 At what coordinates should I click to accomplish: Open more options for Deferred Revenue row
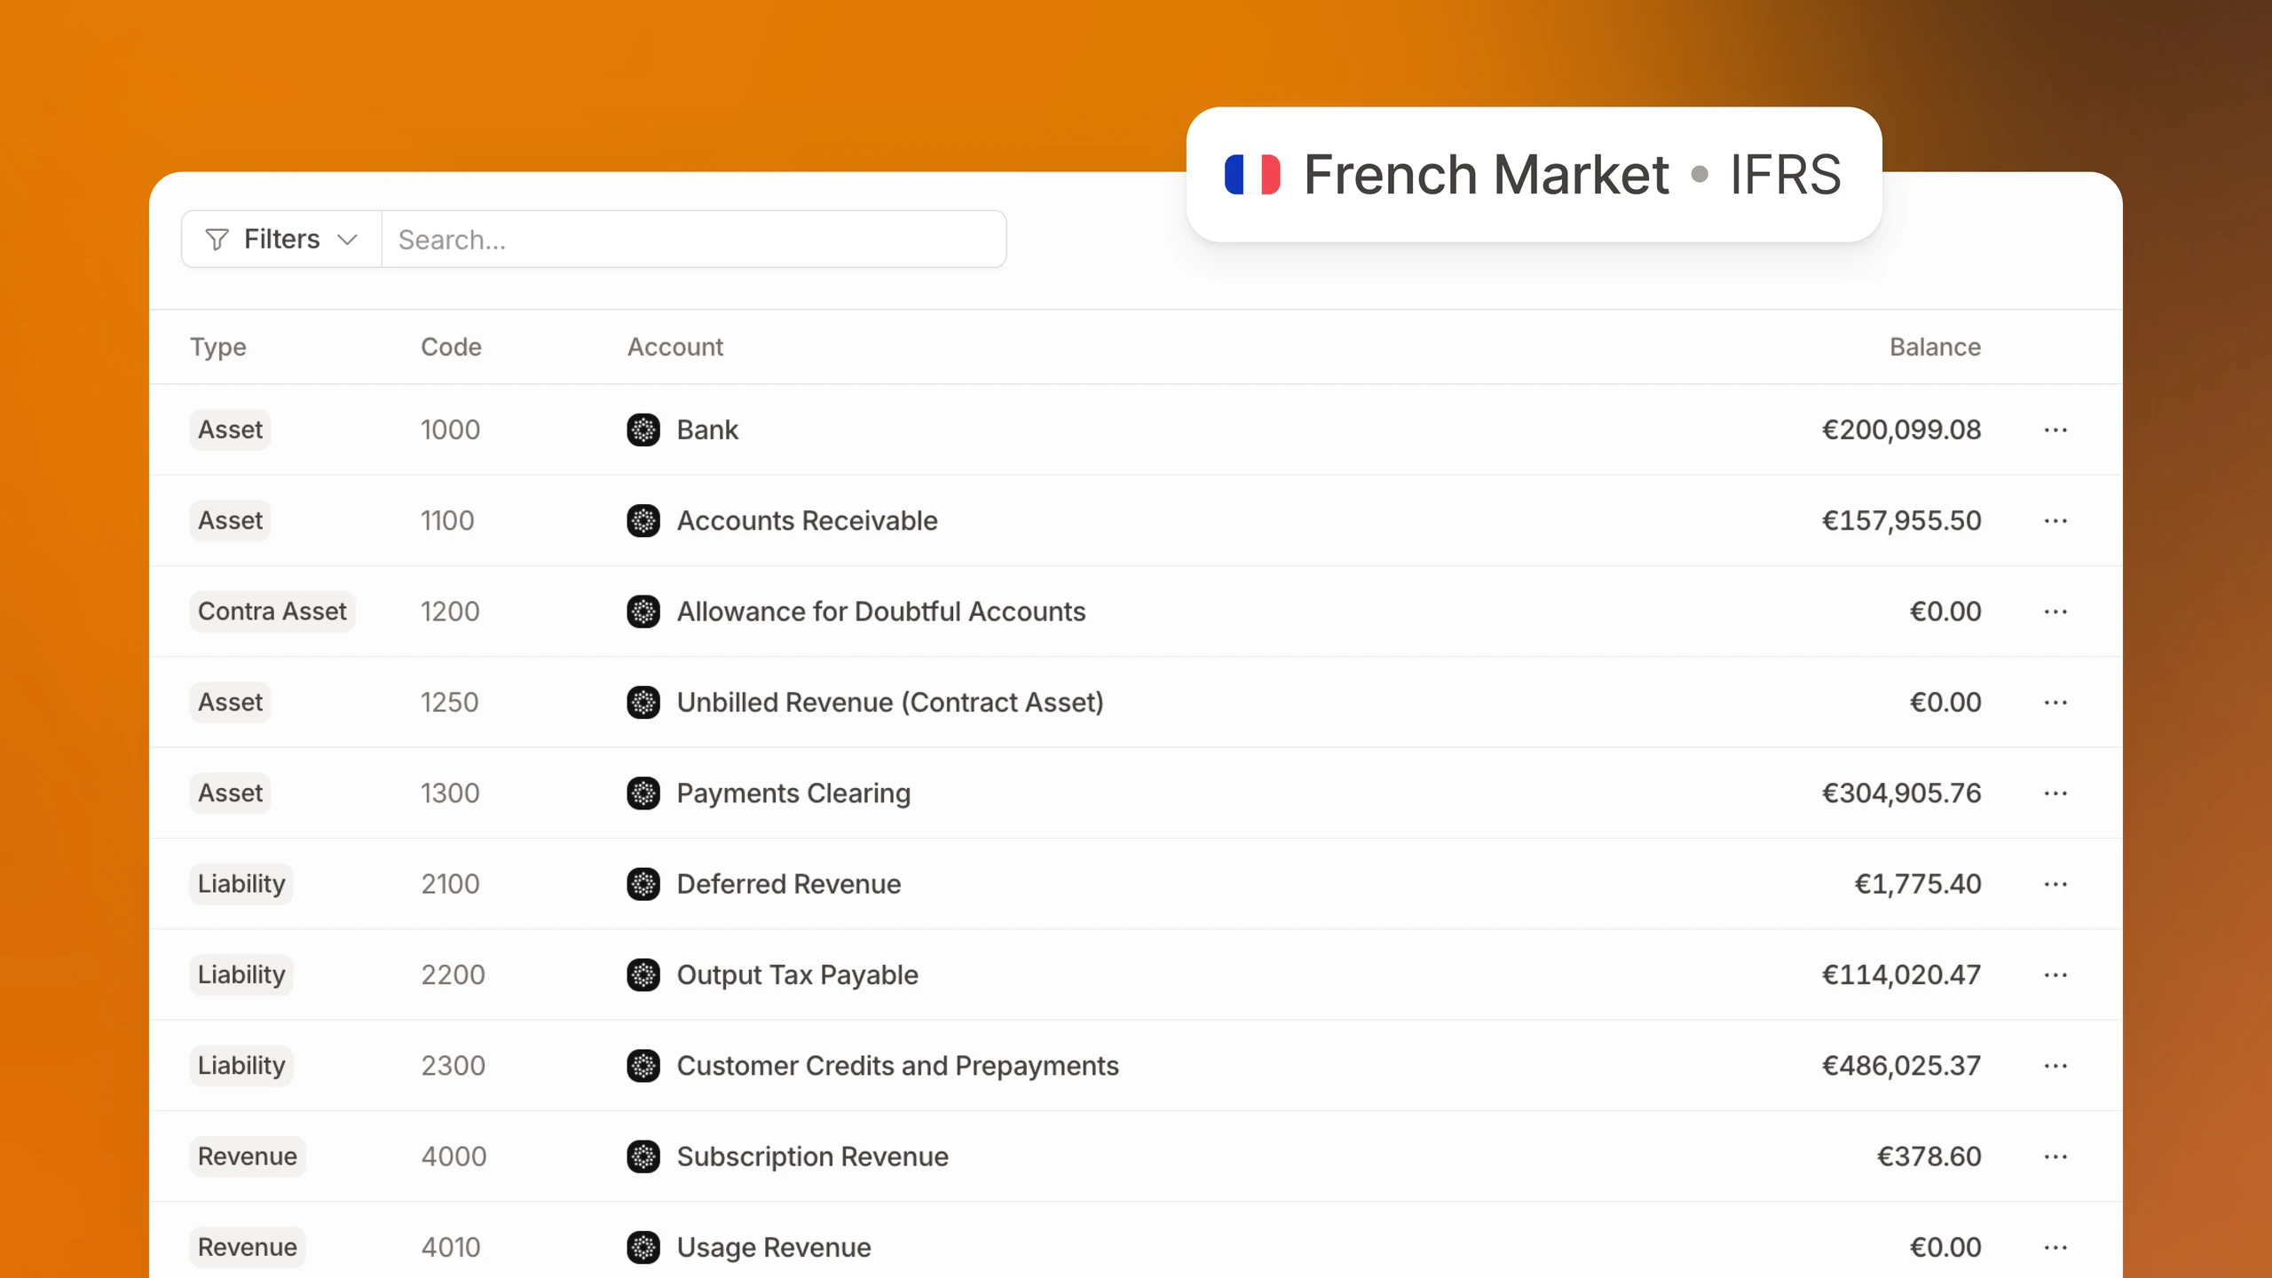(2055, 884)
